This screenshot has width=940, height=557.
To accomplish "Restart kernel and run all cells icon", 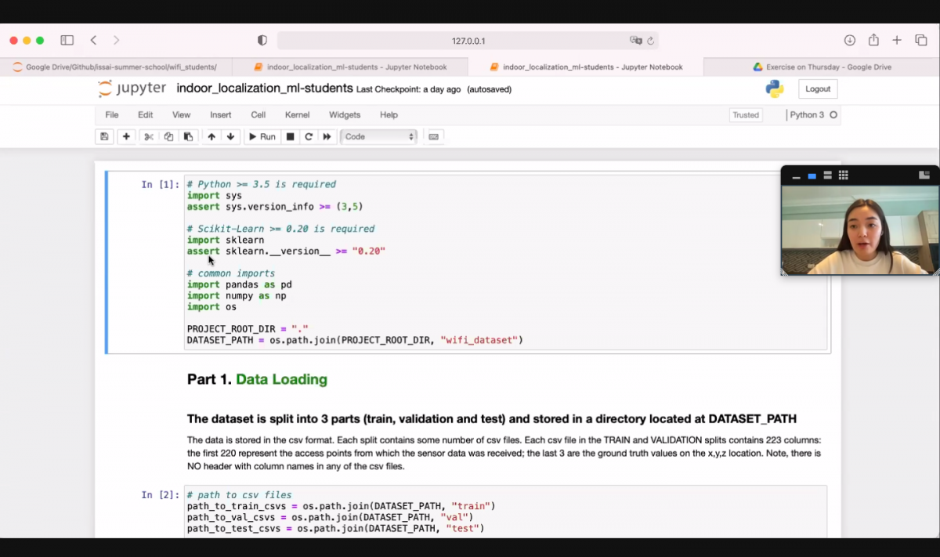I will coord(327,136).
